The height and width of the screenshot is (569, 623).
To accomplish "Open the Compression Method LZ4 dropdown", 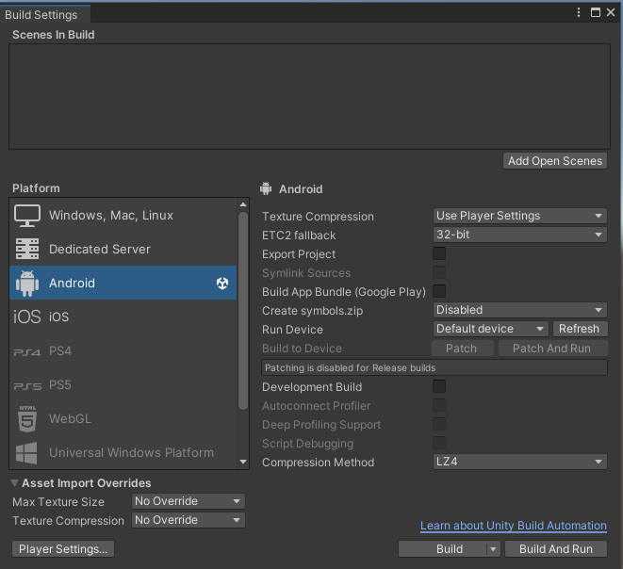I will (519, 462).
